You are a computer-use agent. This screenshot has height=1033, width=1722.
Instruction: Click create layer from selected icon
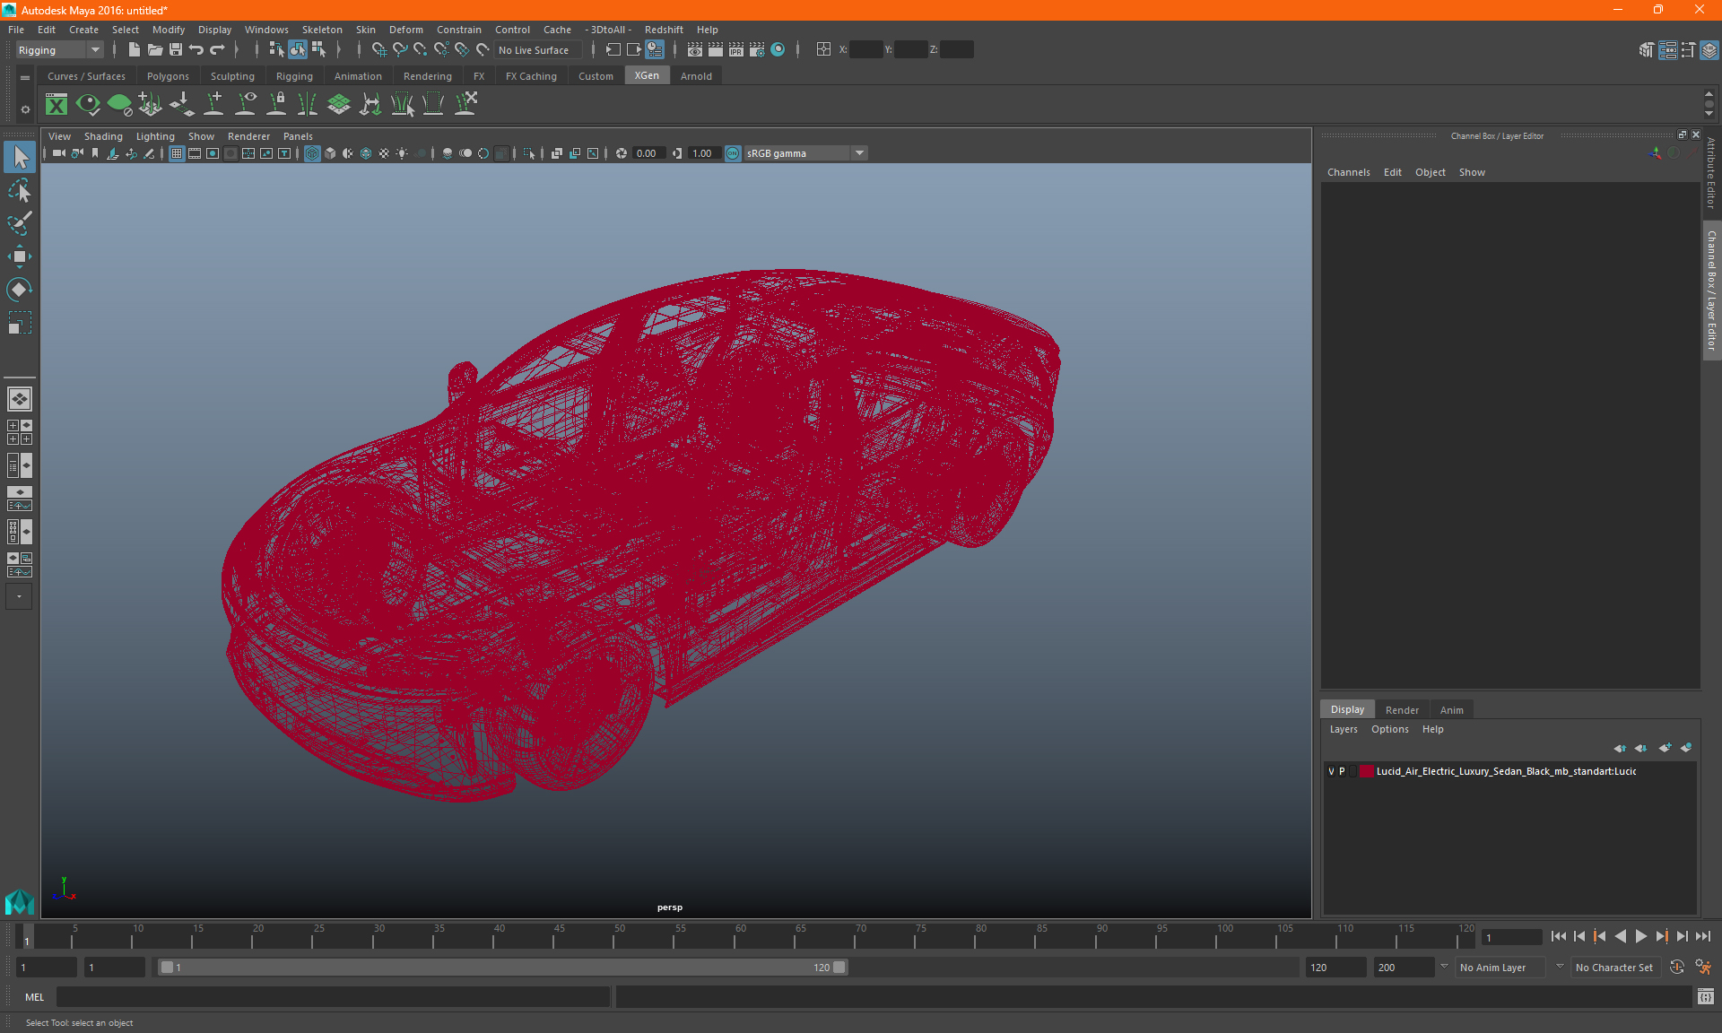1686,748
